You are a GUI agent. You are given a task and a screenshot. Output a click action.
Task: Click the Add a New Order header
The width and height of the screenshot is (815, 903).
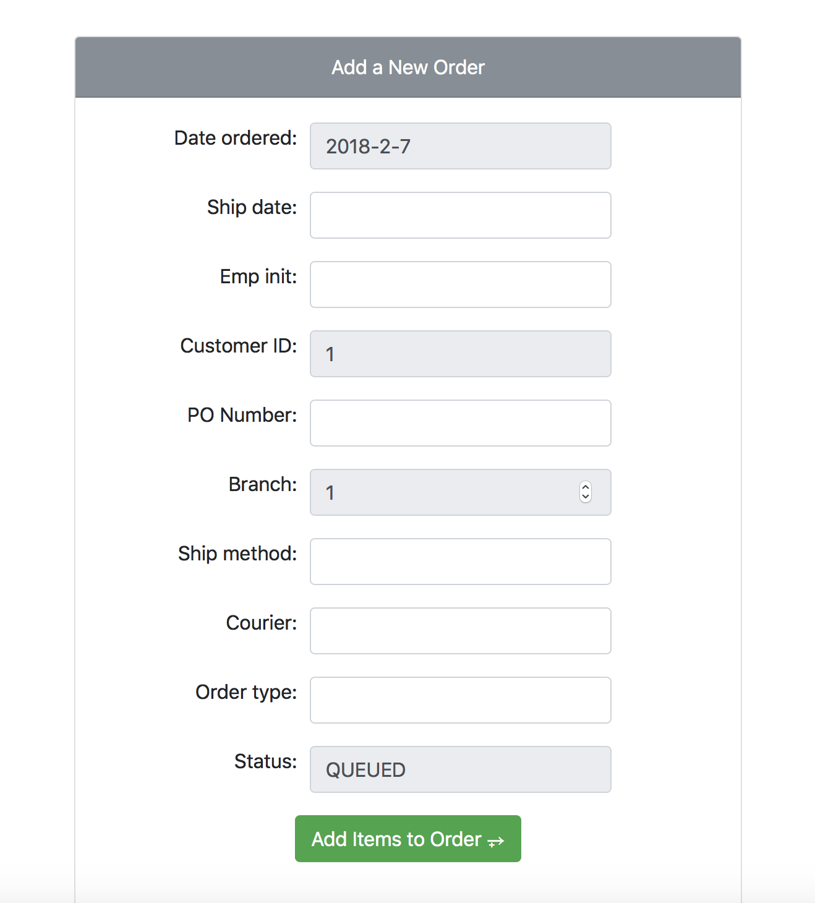[408, 67]
